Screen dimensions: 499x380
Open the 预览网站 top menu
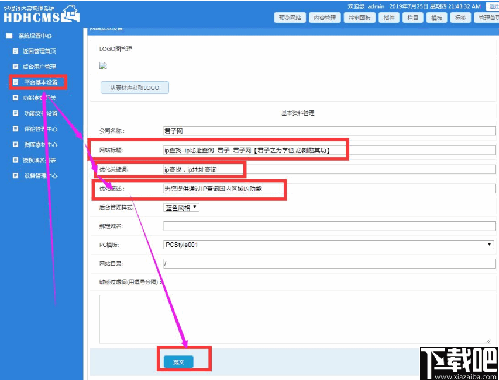[290, 18]
